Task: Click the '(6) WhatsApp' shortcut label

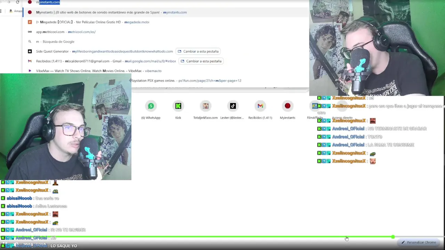Action: tap(151, 118)
